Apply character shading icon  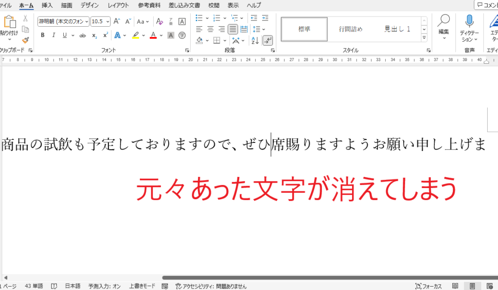(171, 35)
